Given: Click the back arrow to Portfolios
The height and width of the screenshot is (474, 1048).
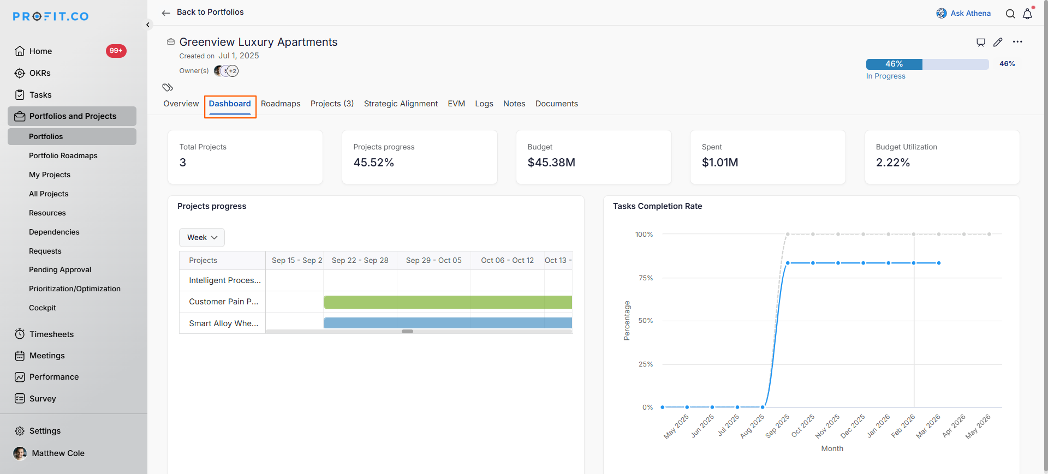Looking at the screenshot, I should tap(166, 13).
